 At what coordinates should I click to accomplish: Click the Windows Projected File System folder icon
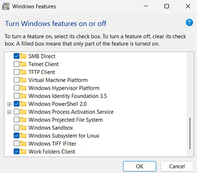[23, 120]
